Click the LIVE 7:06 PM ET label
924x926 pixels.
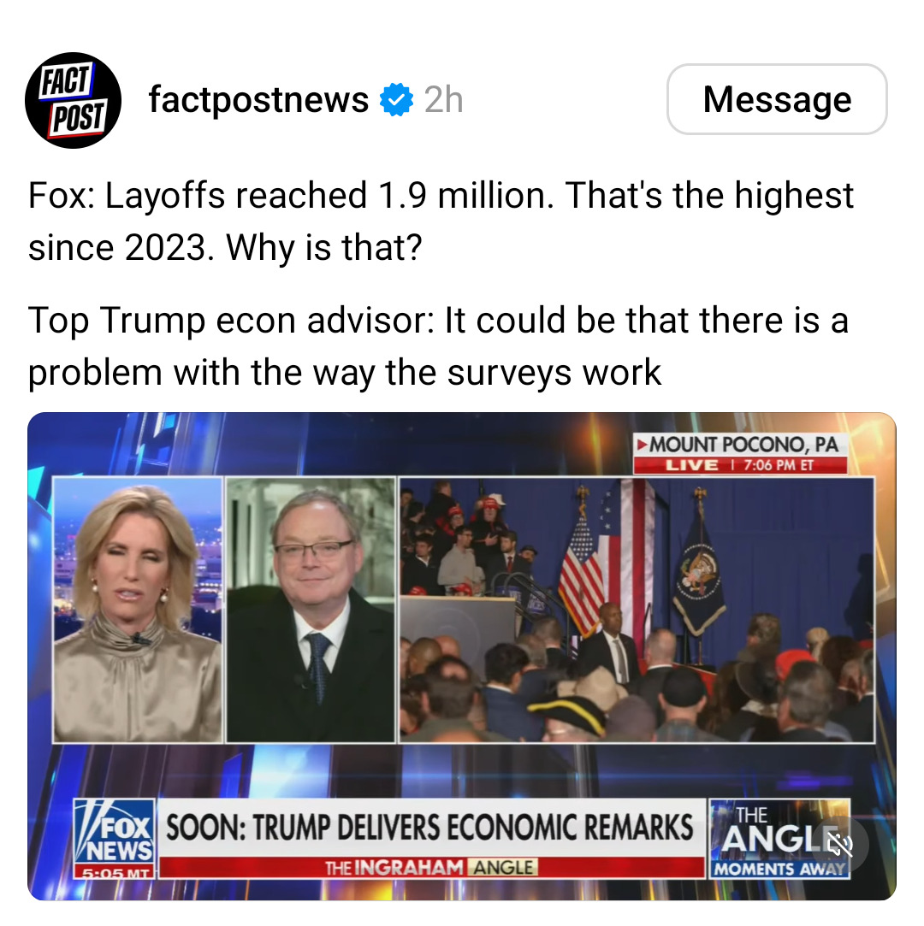tap(740, 465)
